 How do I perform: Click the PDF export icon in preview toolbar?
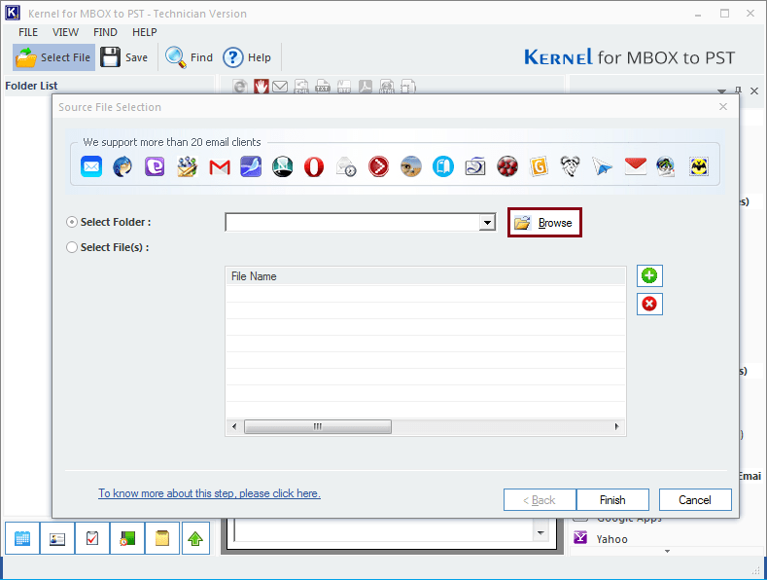[366, 87]
